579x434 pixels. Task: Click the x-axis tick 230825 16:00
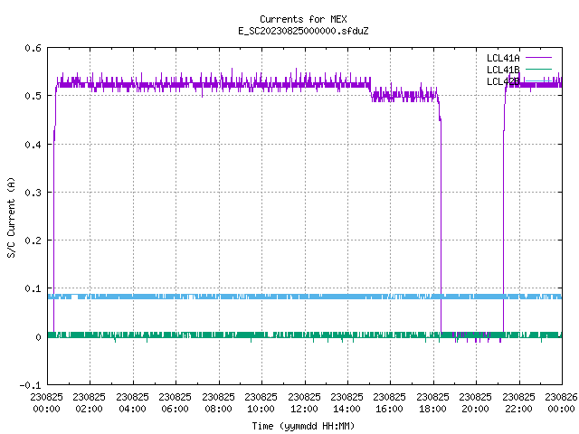390,402
